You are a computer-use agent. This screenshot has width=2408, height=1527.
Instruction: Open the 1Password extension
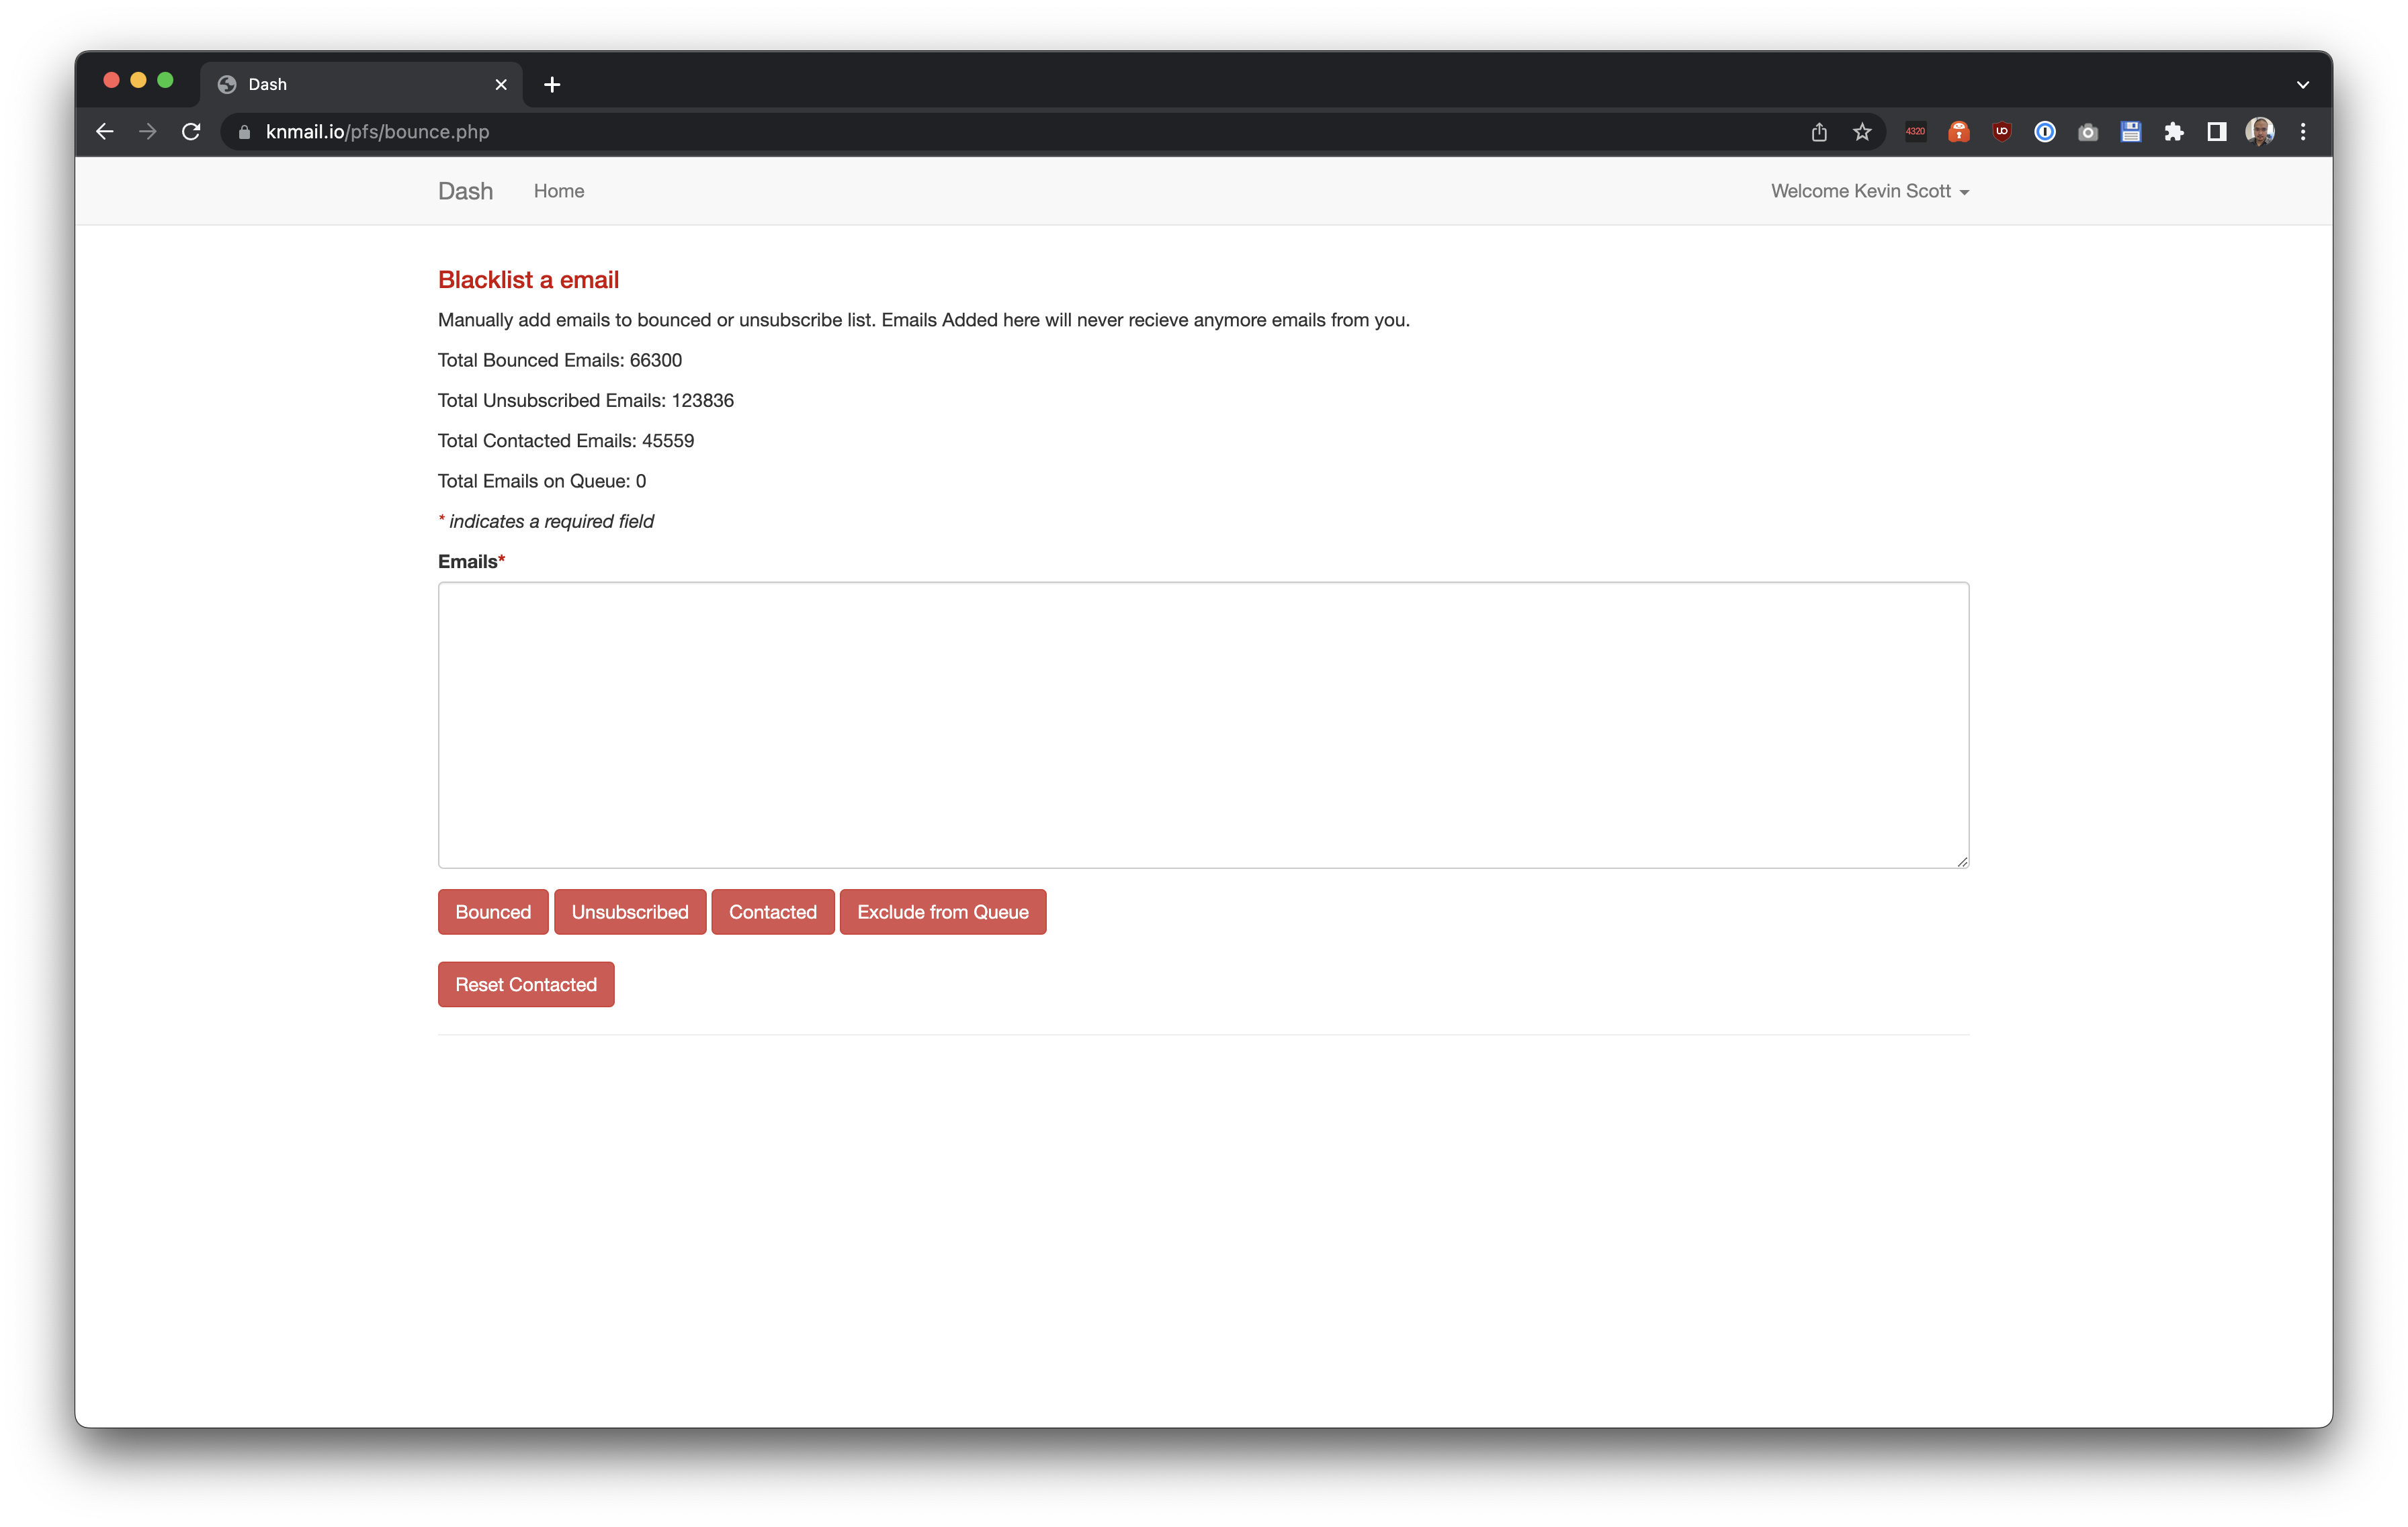pyautogui.click(x=2044, y=132)
